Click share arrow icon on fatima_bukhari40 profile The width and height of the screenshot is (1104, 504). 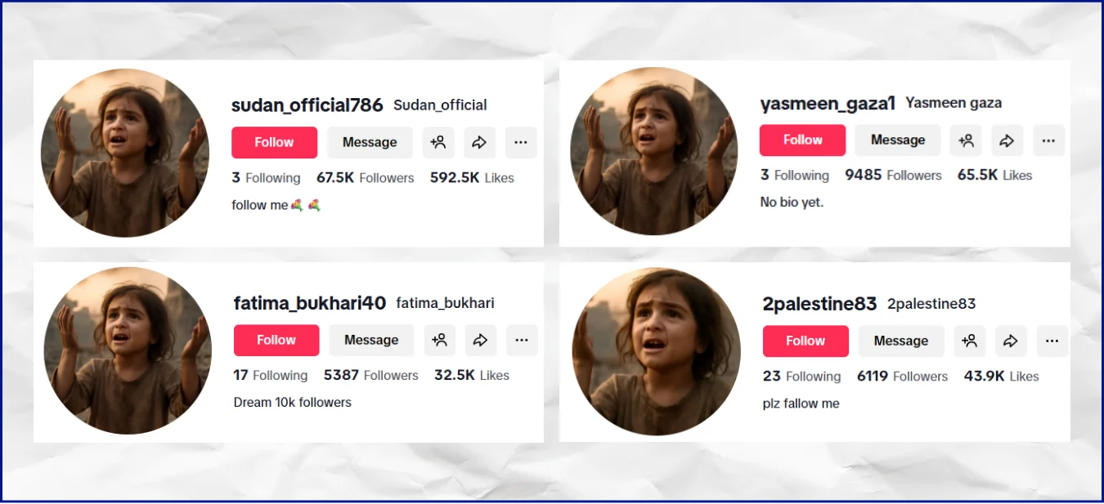[x=482, y=340]
